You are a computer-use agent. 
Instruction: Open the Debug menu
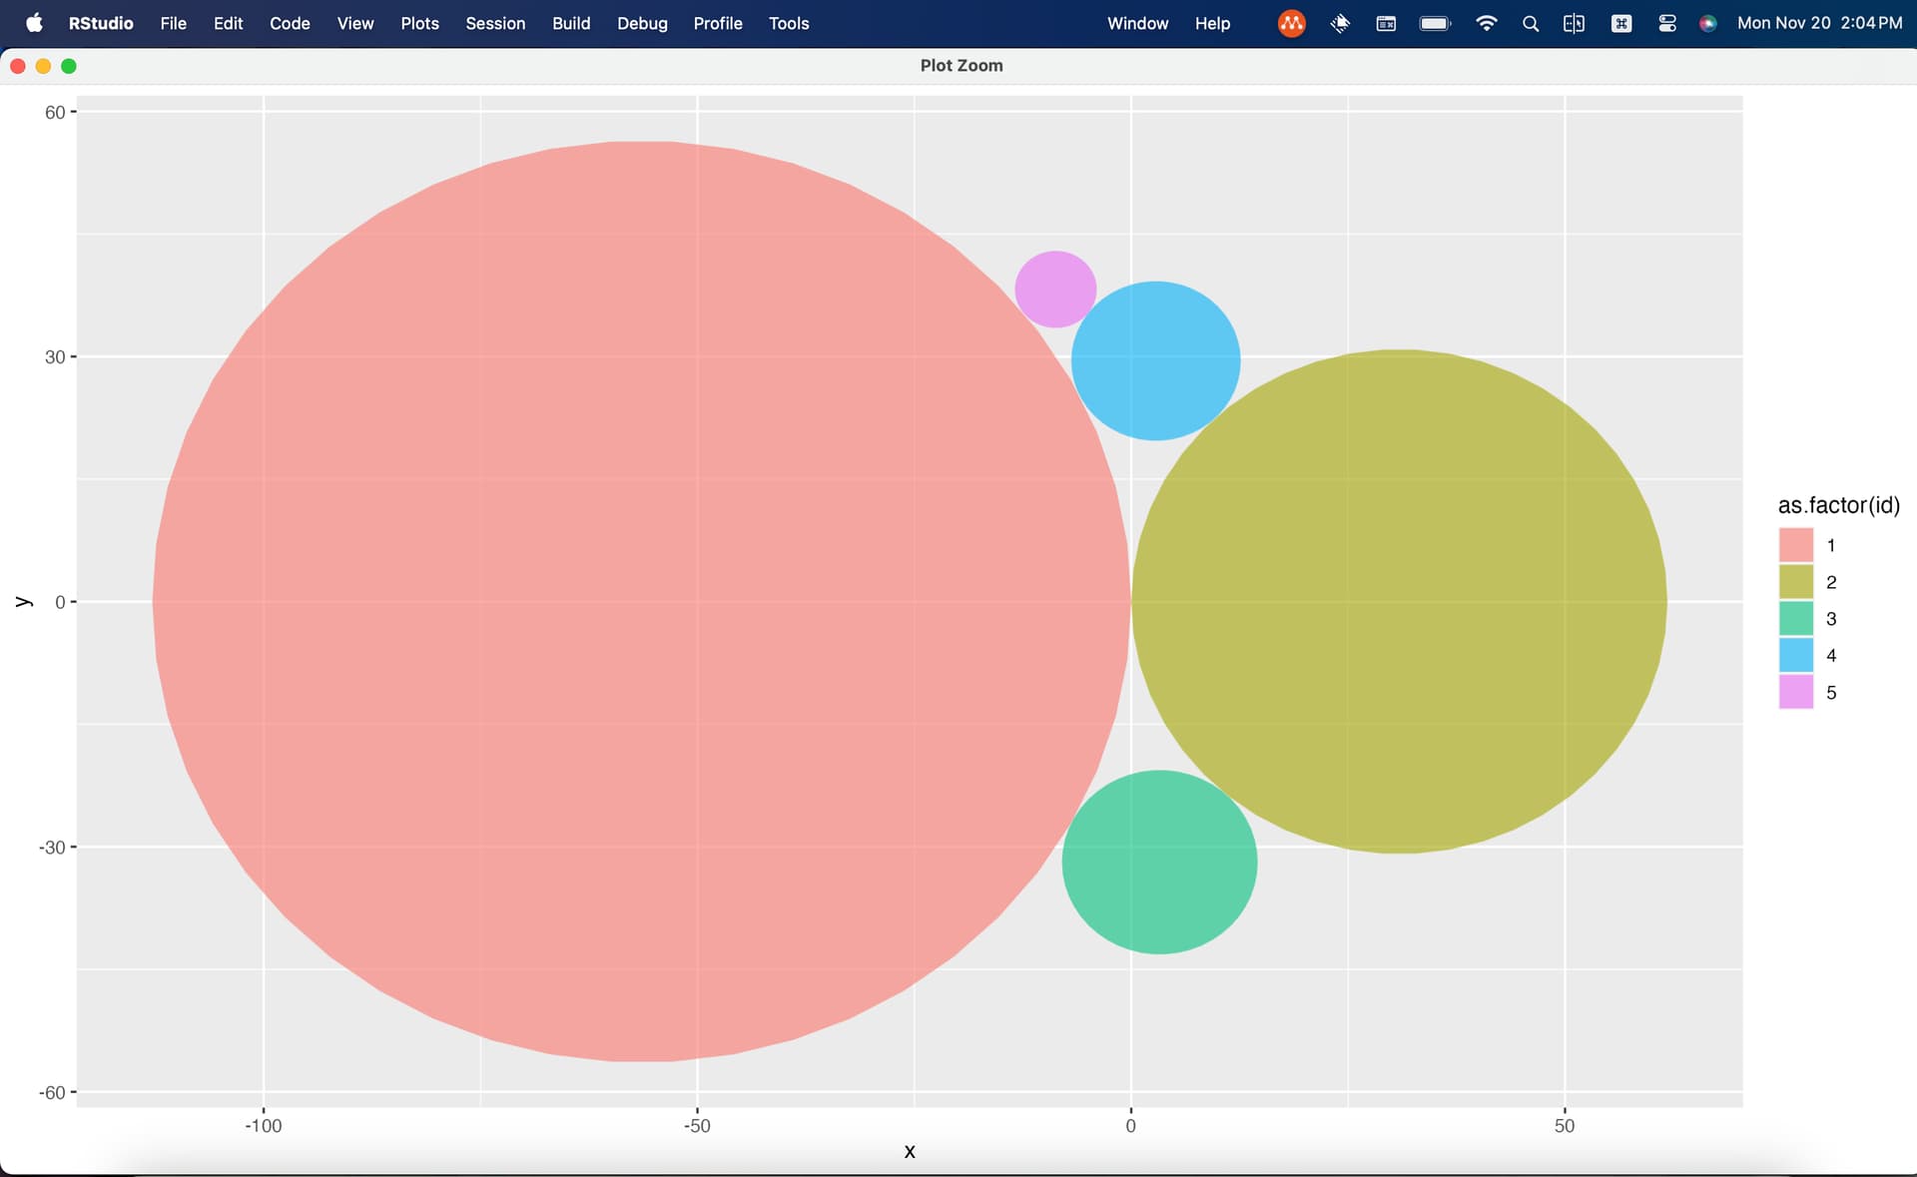(642, 23)
